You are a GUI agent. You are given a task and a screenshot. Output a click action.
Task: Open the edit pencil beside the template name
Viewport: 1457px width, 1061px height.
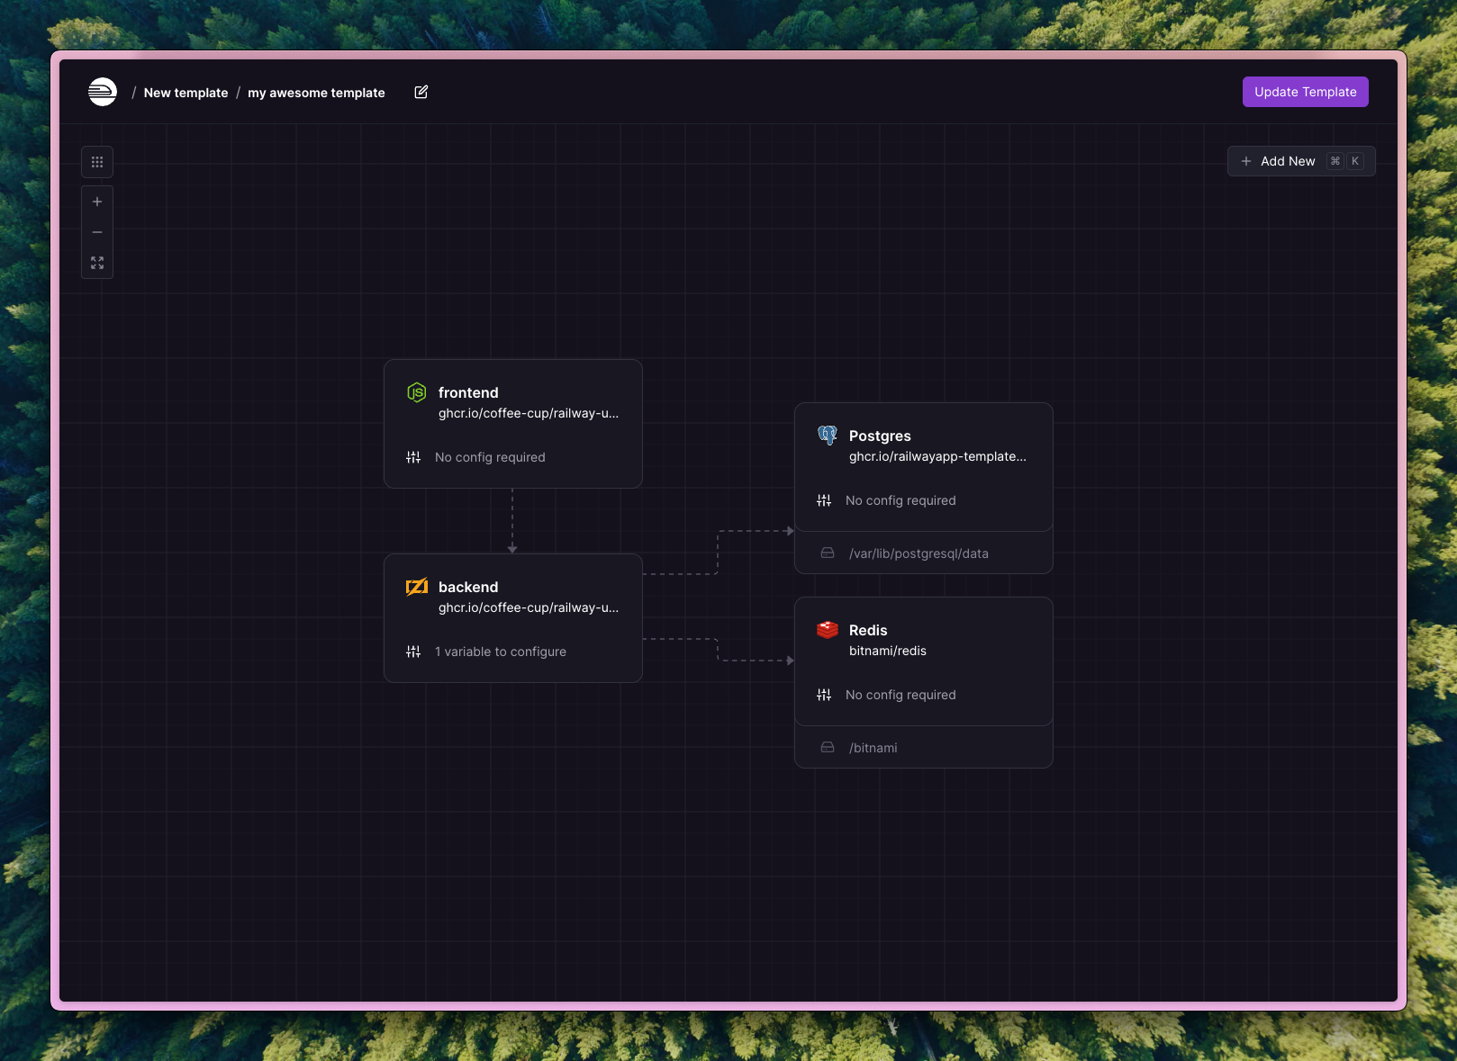click(x=421, y=92)
